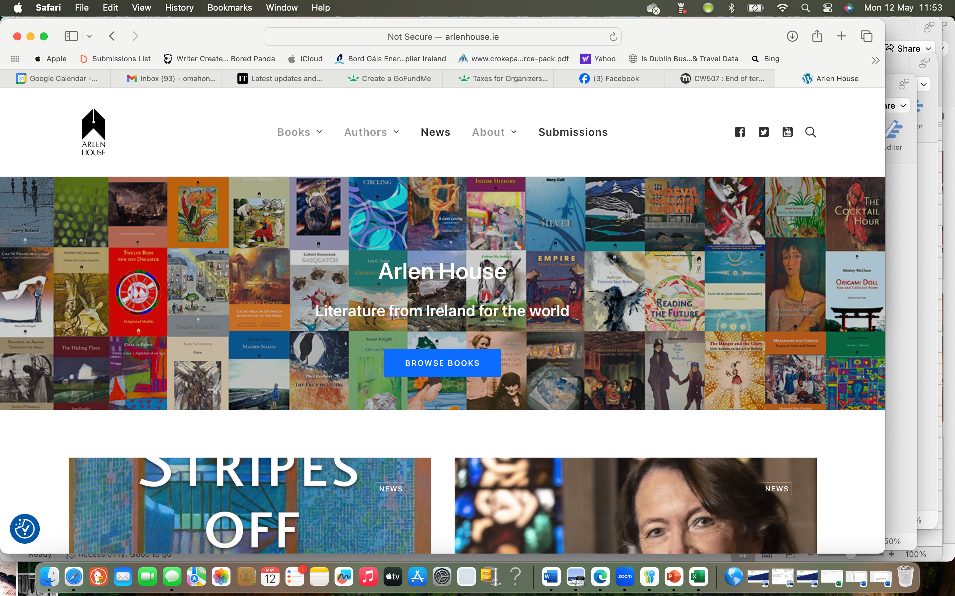
Task: Open the YouTube icon in site header
Action: tap(787, 132)
